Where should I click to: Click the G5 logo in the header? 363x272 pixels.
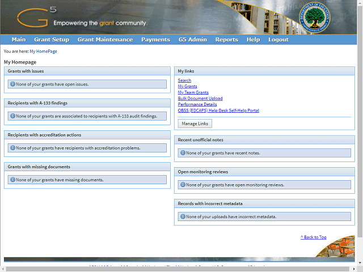click(36, 16)
